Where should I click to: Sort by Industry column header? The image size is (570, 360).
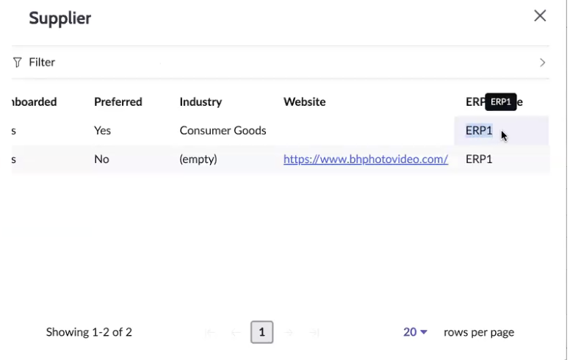(x=201, y=102)
